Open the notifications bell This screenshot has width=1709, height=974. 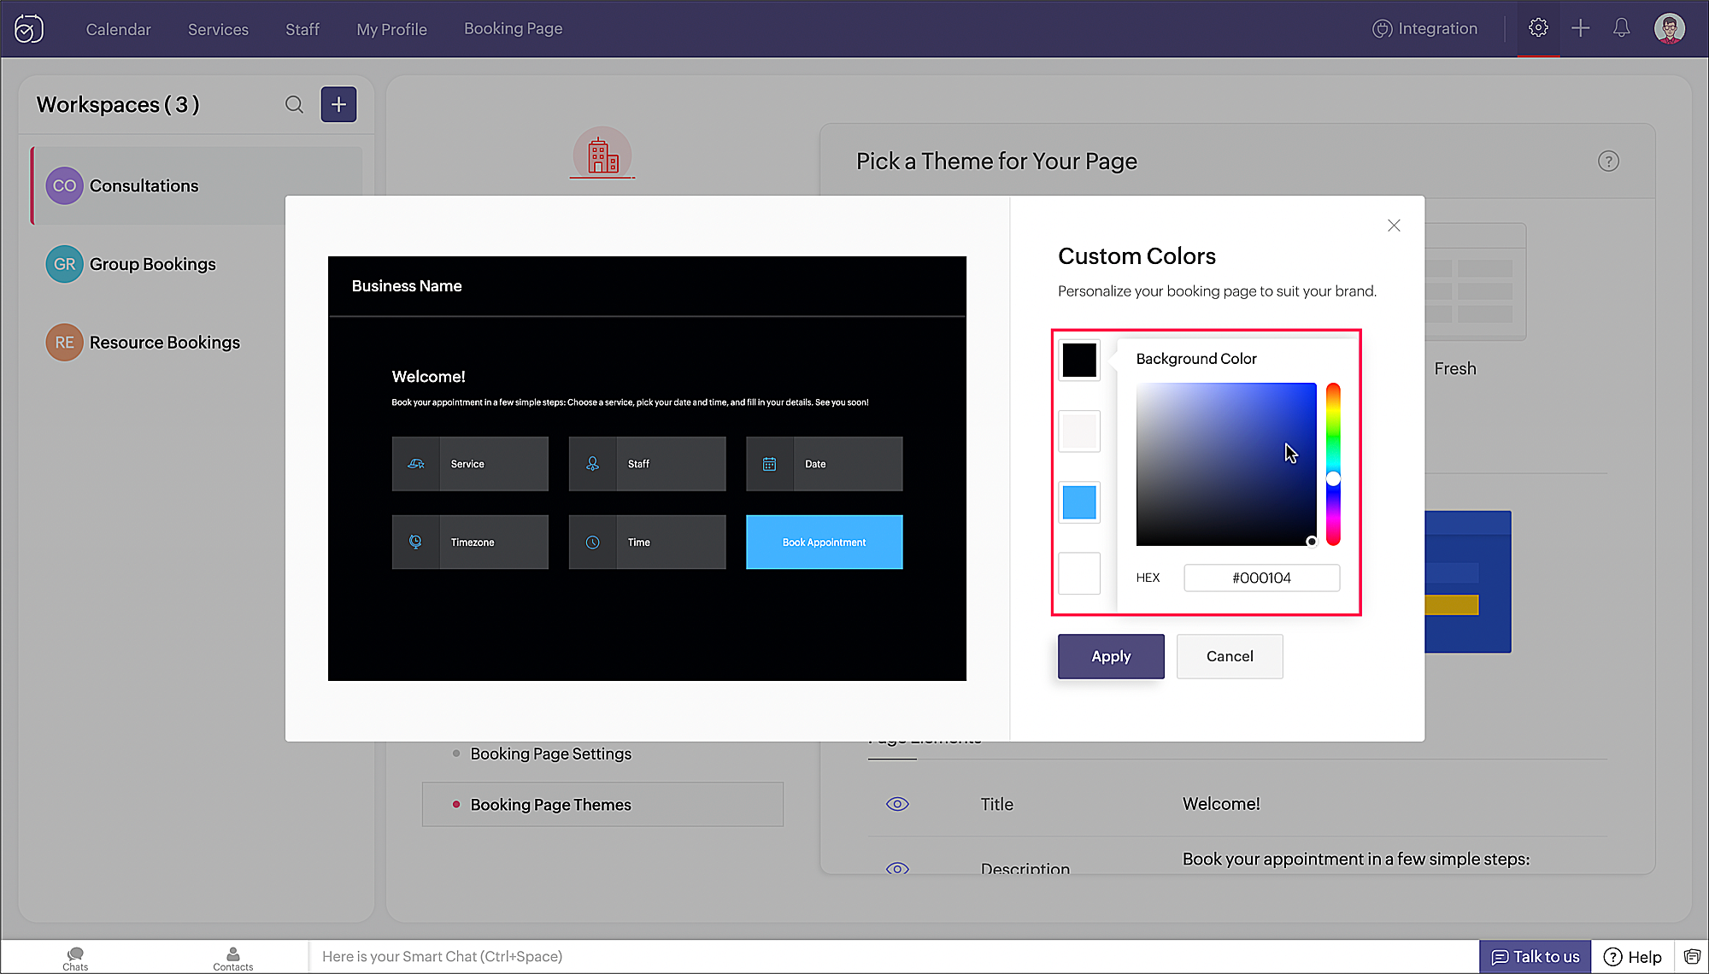[1621, 28]
